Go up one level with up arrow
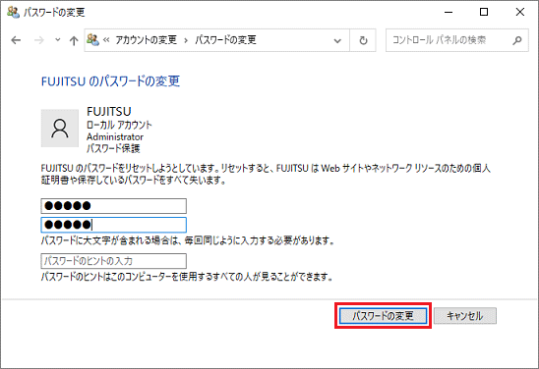The width and height of the screenshot is (539, 369). pos(74,40)
